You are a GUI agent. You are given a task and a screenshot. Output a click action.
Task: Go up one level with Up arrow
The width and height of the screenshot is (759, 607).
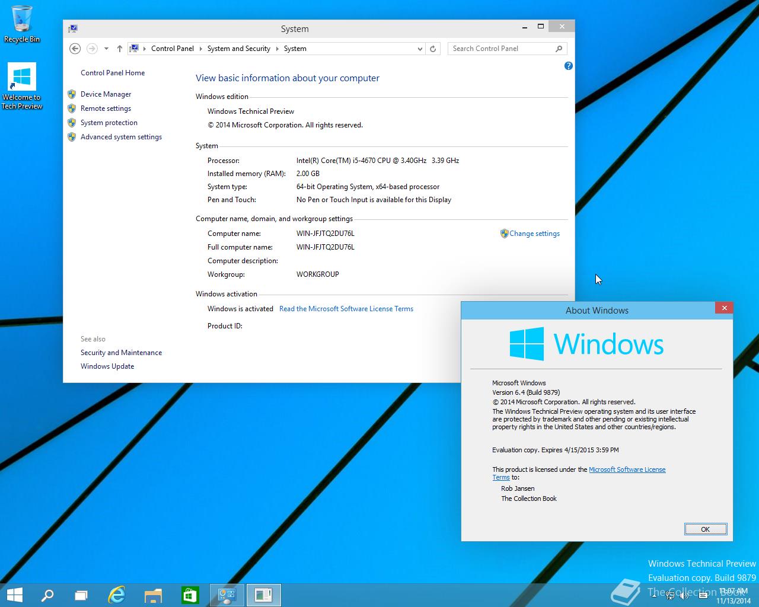point(120,49)
